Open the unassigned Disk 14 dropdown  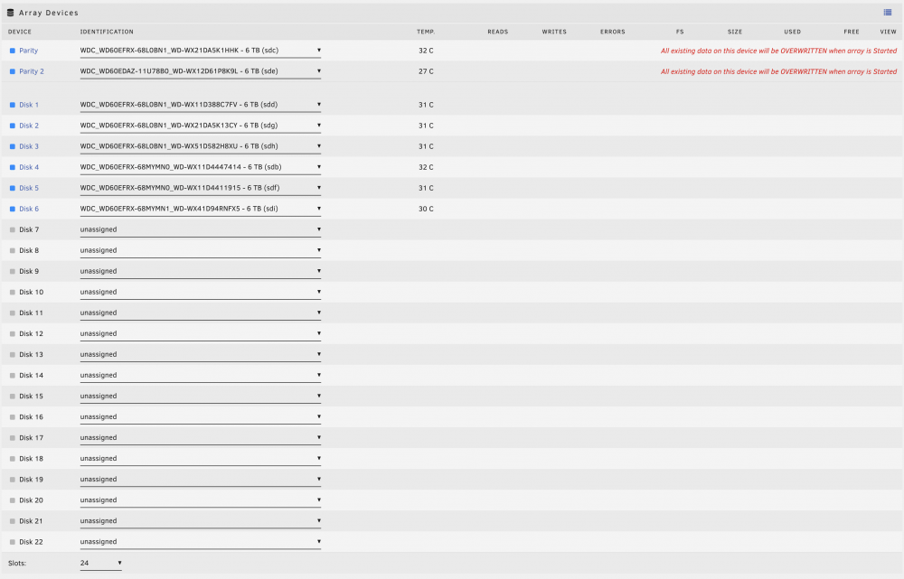click(200, 375)
